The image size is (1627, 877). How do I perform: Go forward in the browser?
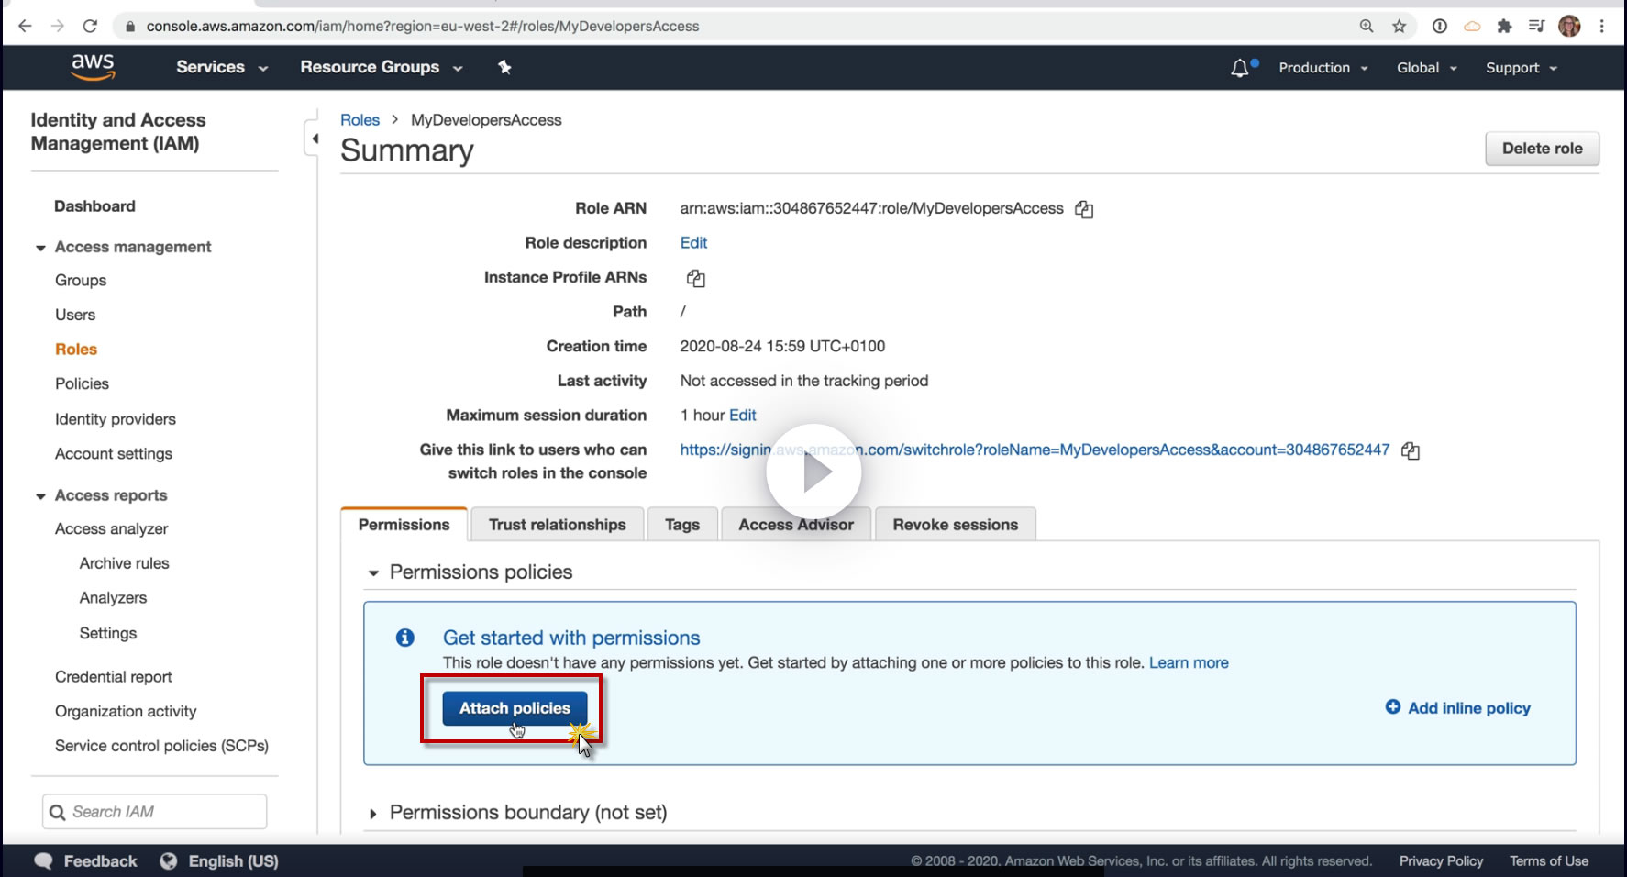coord(57,26)
